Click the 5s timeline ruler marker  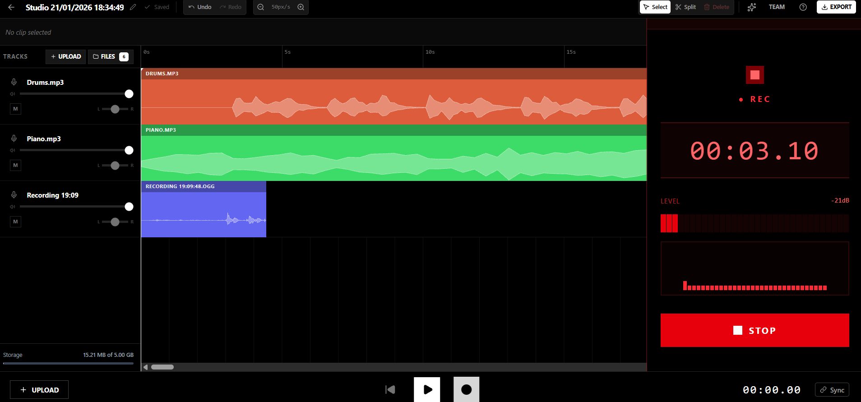point(287,52)
